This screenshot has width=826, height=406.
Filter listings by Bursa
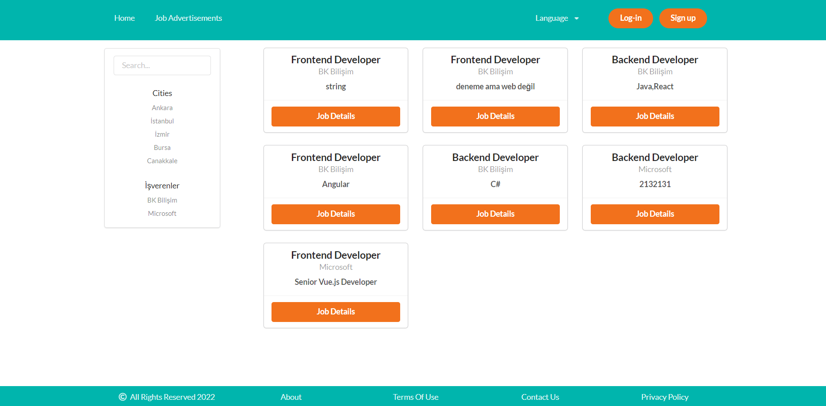(x=162, y=147)
